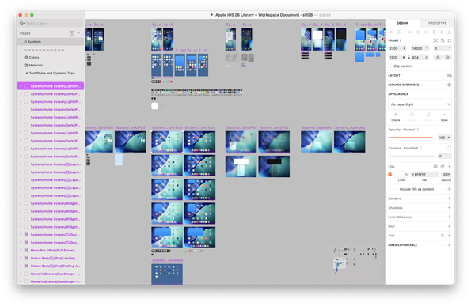Click the help icon beside Tint
This screenshot has height=306, width=471.
[x=443, y=236]
